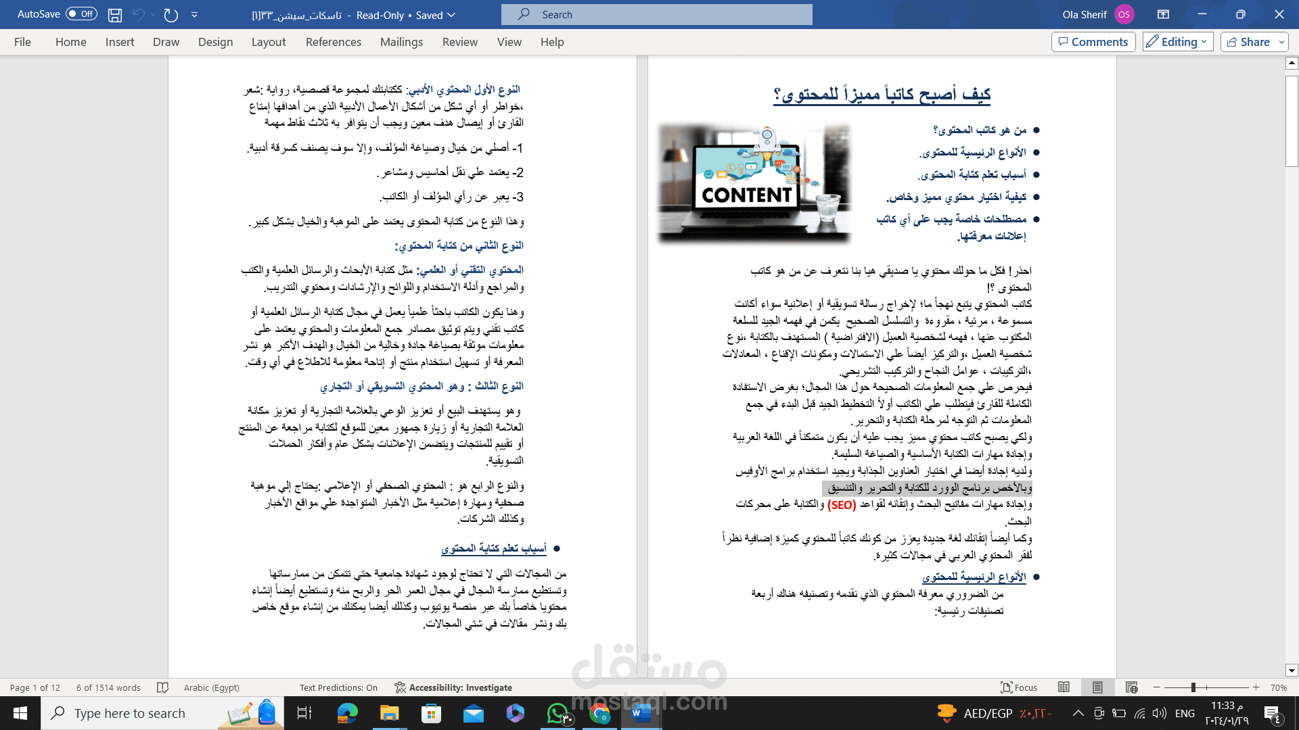
Task: Switch to the Layout tab
Action: (269, 42)
